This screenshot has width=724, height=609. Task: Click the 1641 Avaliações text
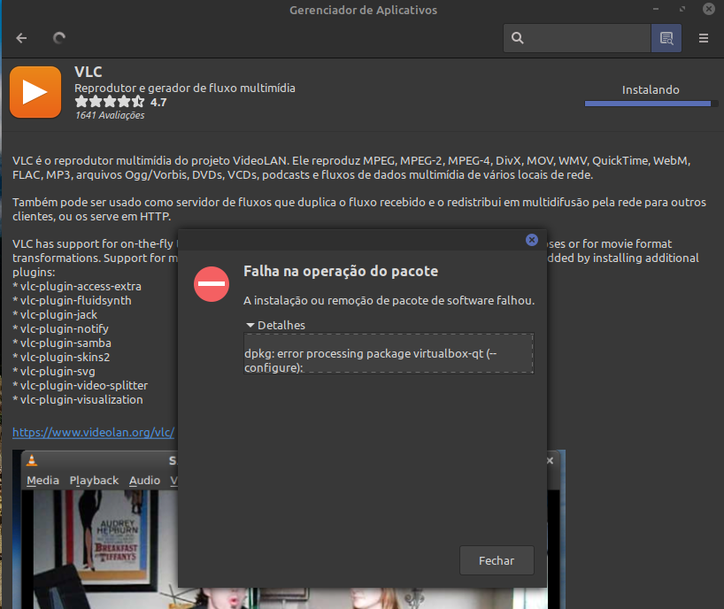[x=110, y=115]
